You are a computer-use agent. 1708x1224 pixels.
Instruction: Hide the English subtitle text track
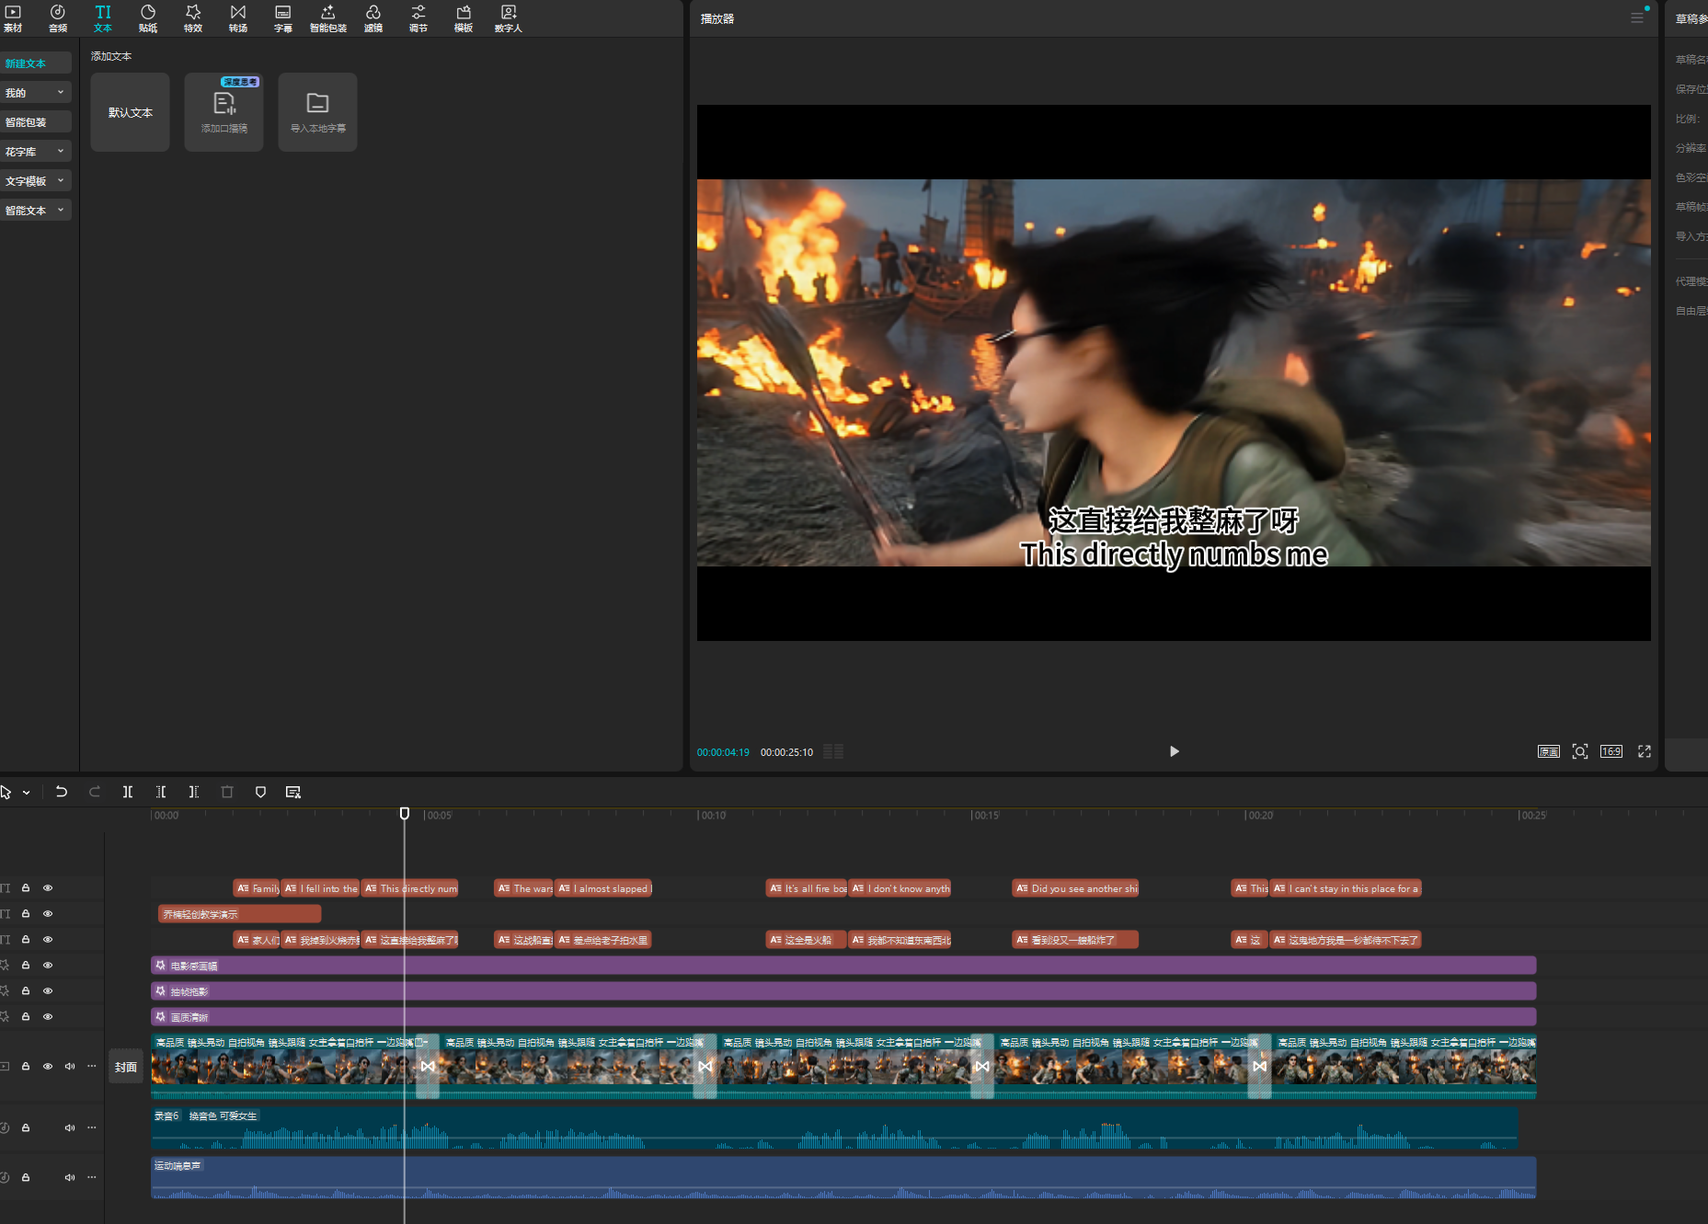click(x=48, y=888)
